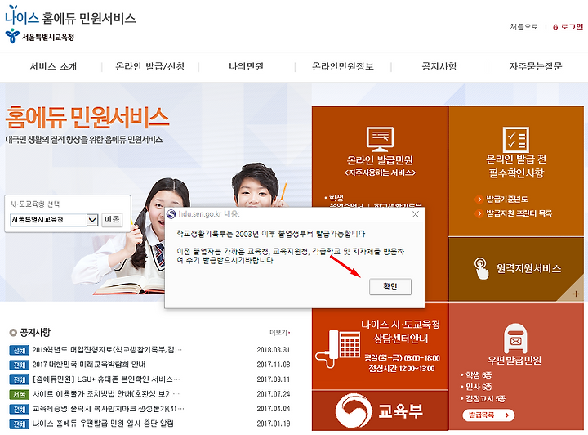
Task: Open the 2017 대한민국 미래교육박람회 안내 notice
Action: [x=89, y=365]
